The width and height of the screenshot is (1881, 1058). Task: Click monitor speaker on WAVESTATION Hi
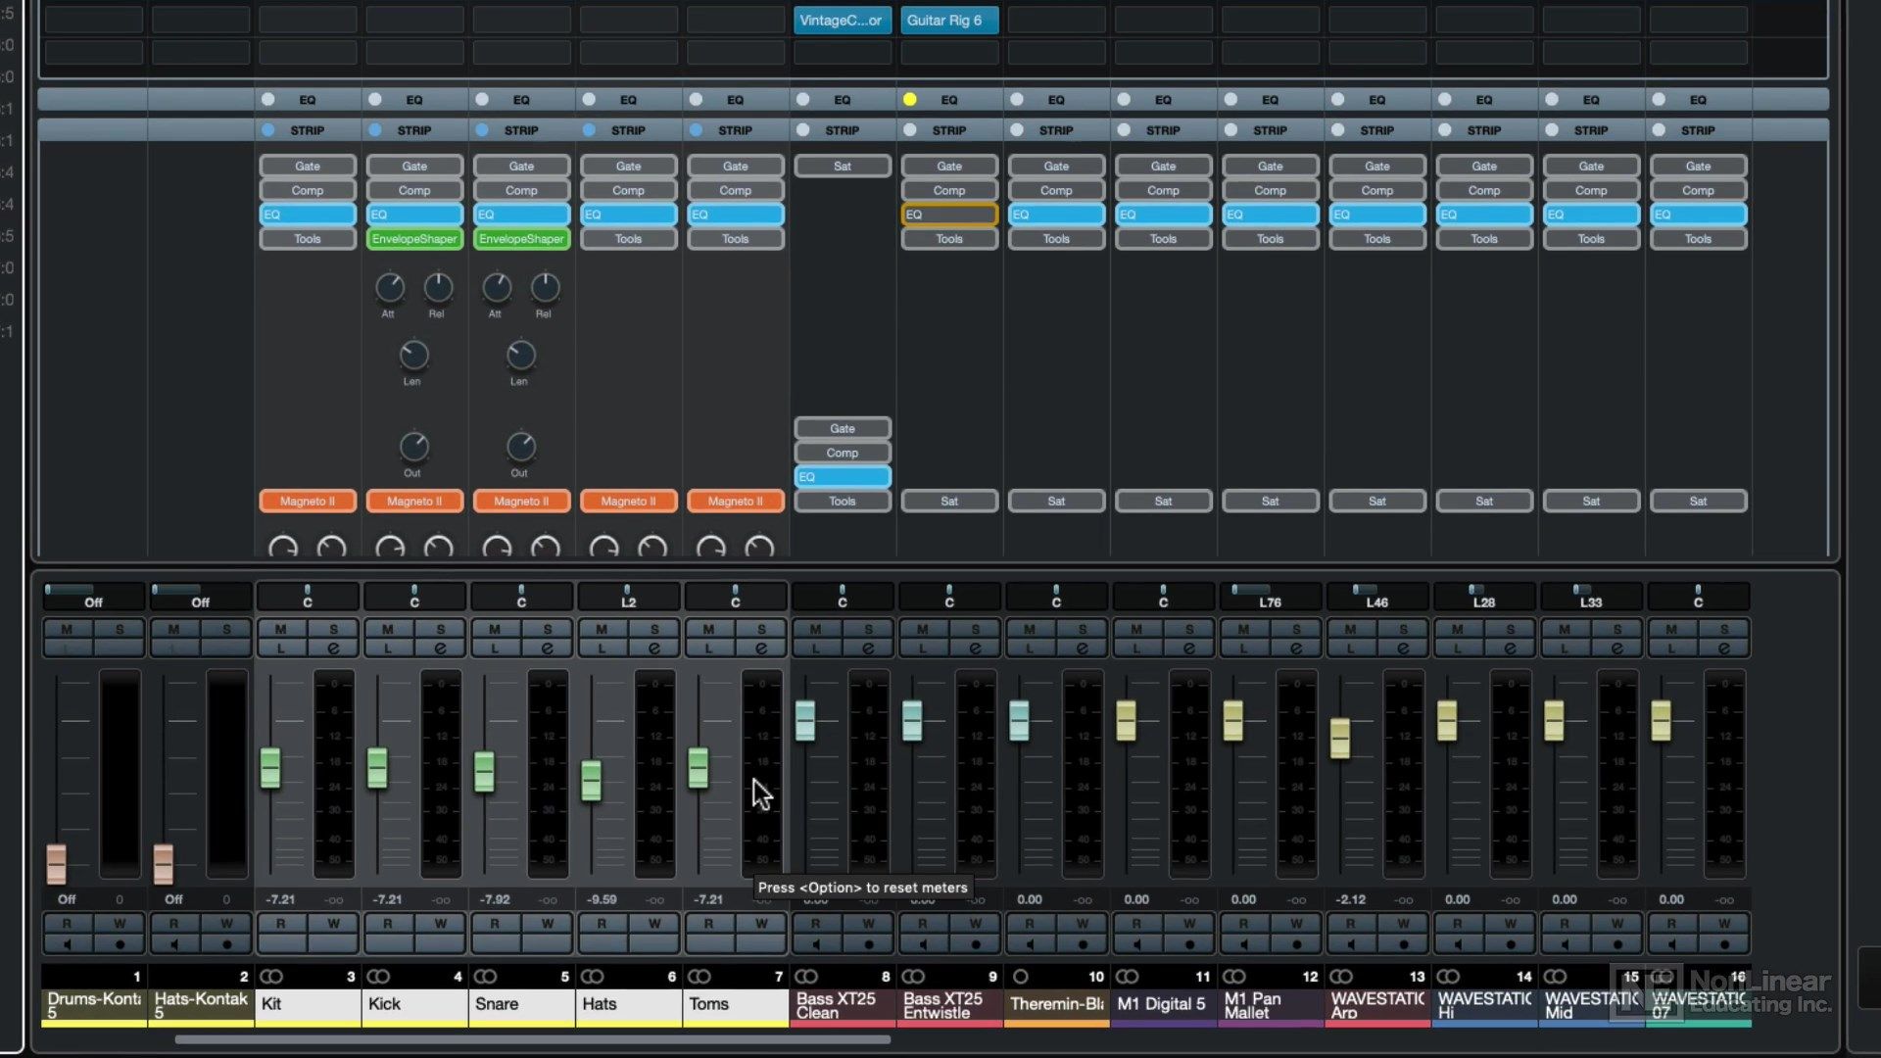1457,944
